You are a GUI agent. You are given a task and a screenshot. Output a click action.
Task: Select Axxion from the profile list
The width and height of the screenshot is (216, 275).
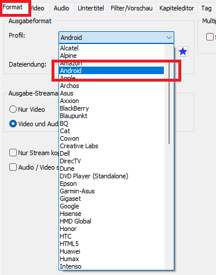[x=111, y=101]
